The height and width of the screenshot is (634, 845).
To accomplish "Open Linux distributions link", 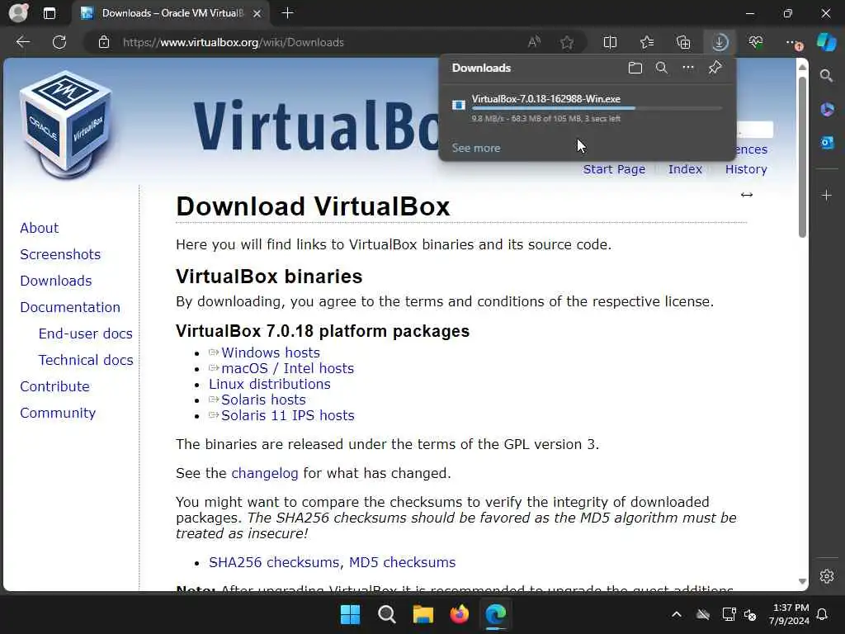I will pyautogui.click(x=270, y=384).
